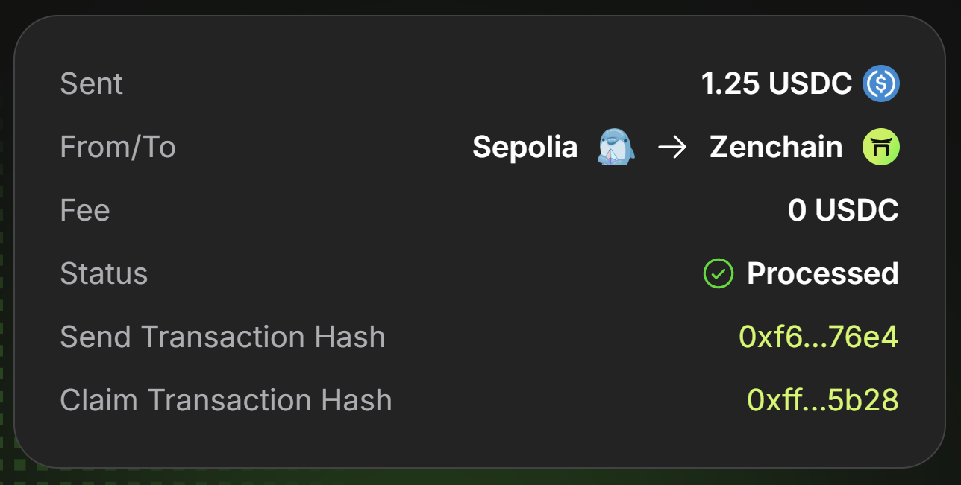Click the Sent row label
The height and width of the screenshot is (485, 961).
[91, 83]
